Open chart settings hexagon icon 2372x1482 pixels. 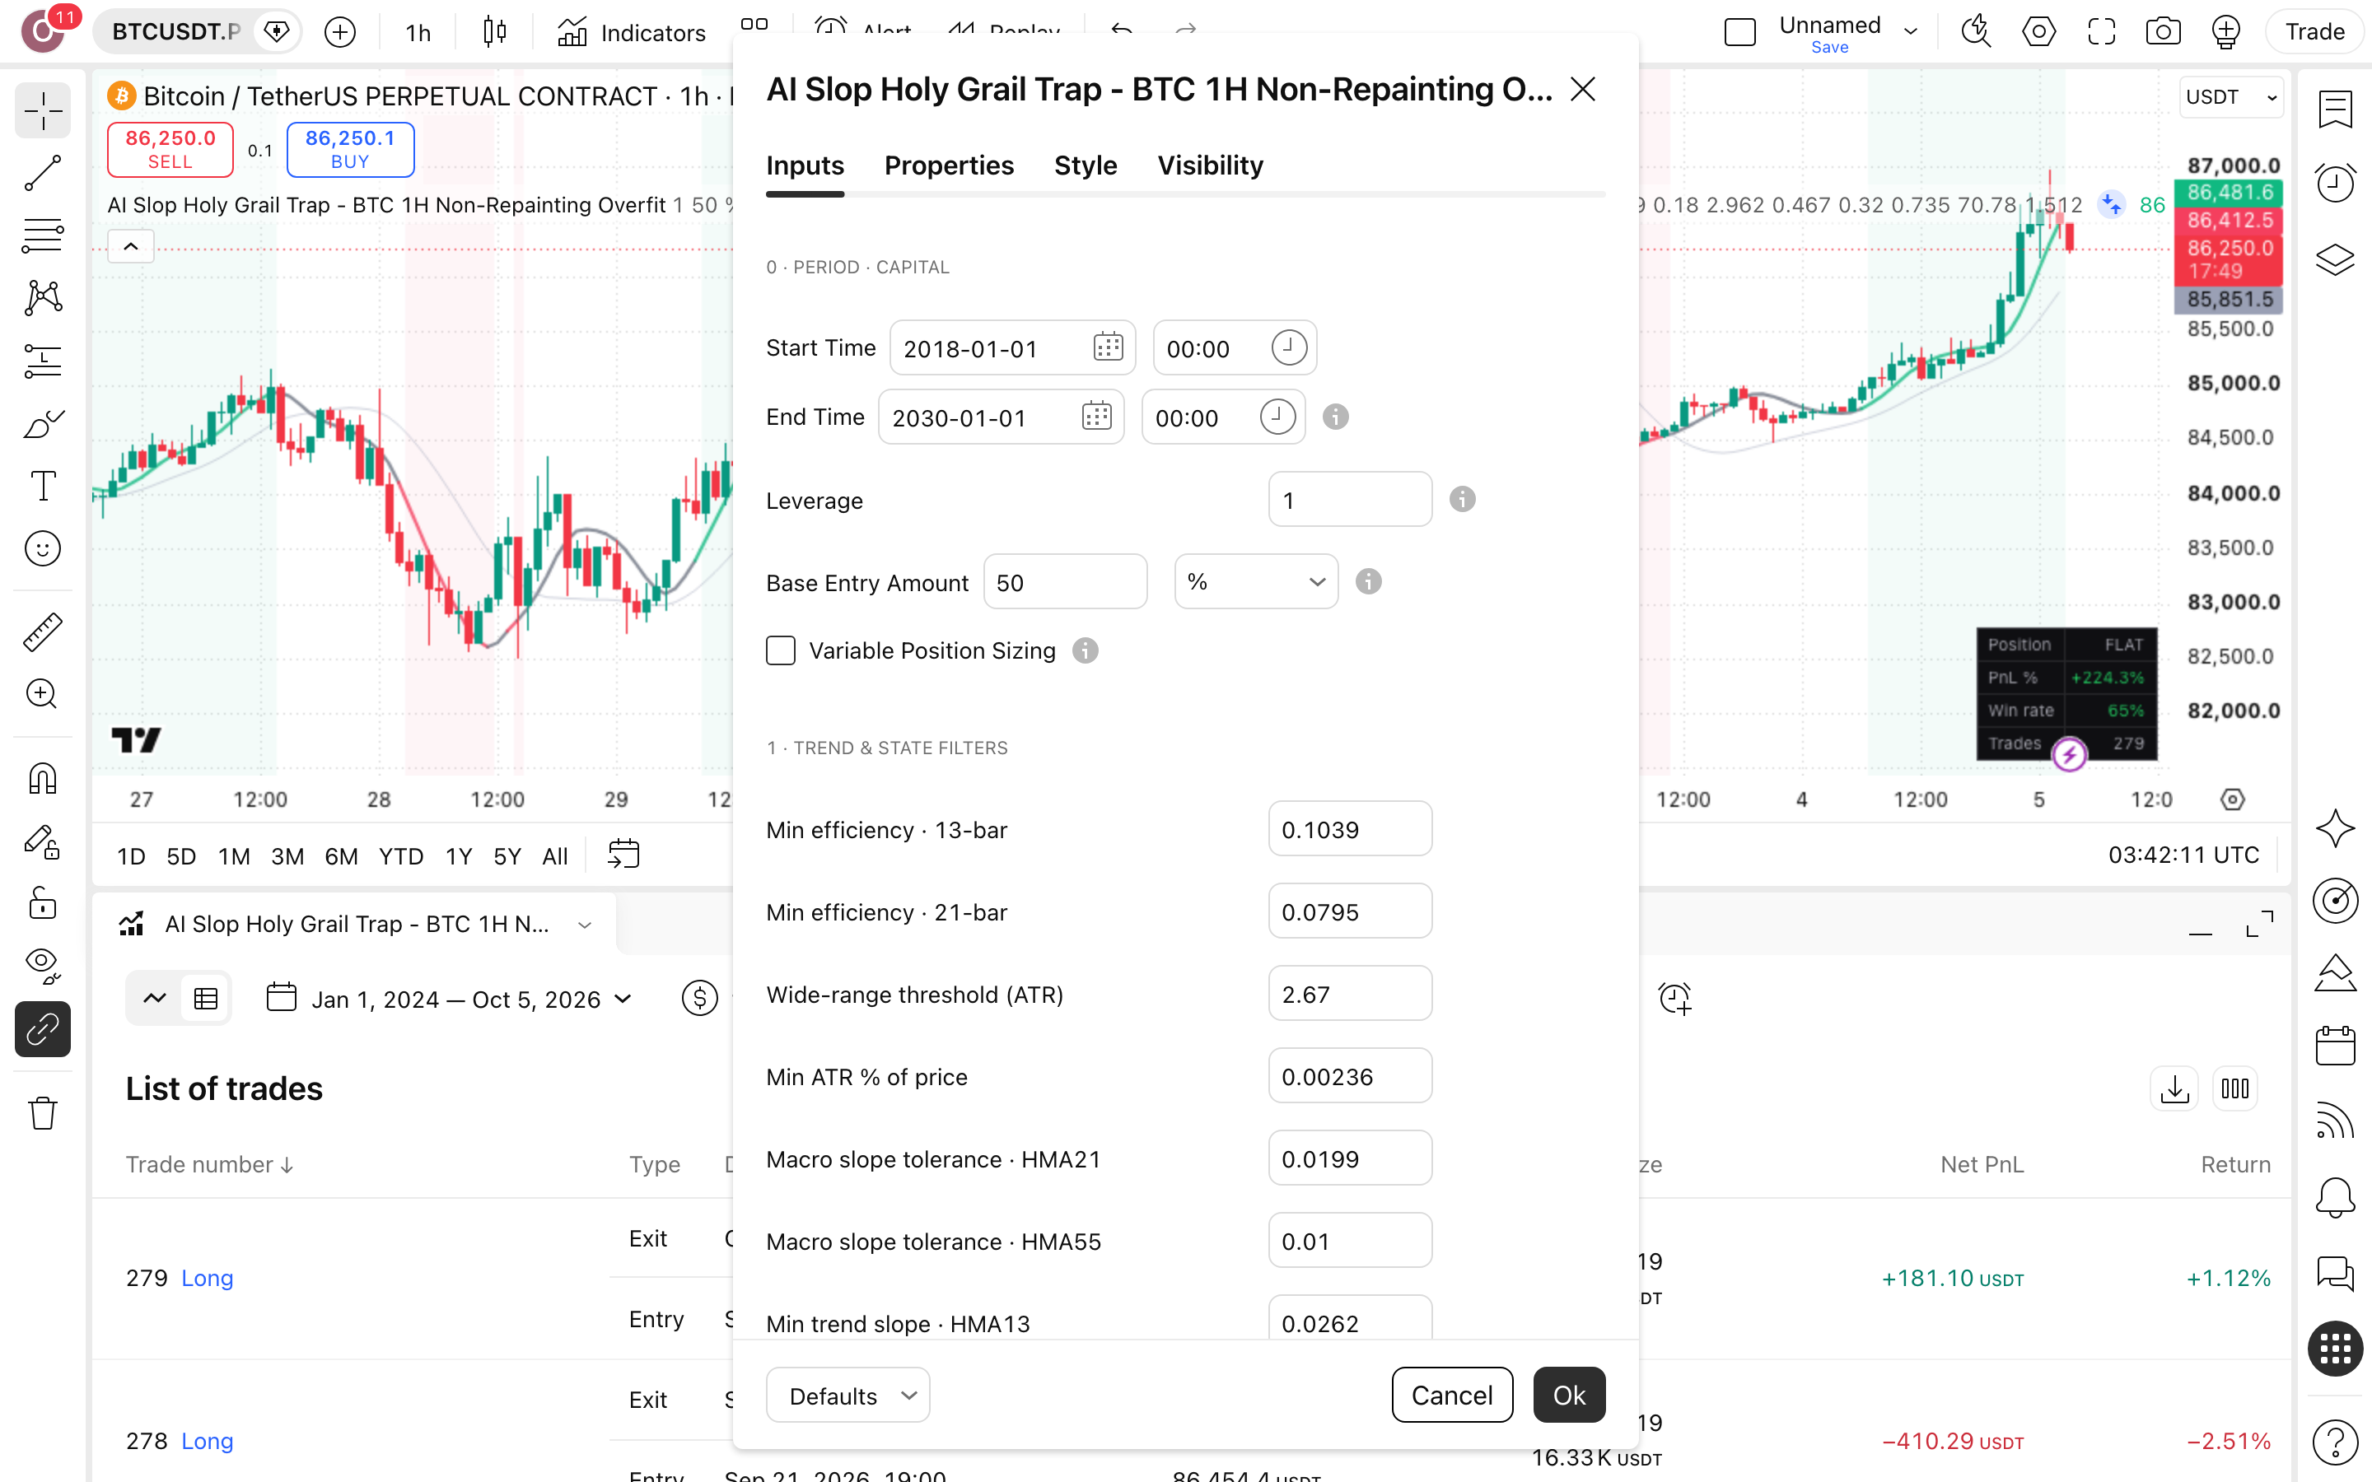click(2038, 31)
